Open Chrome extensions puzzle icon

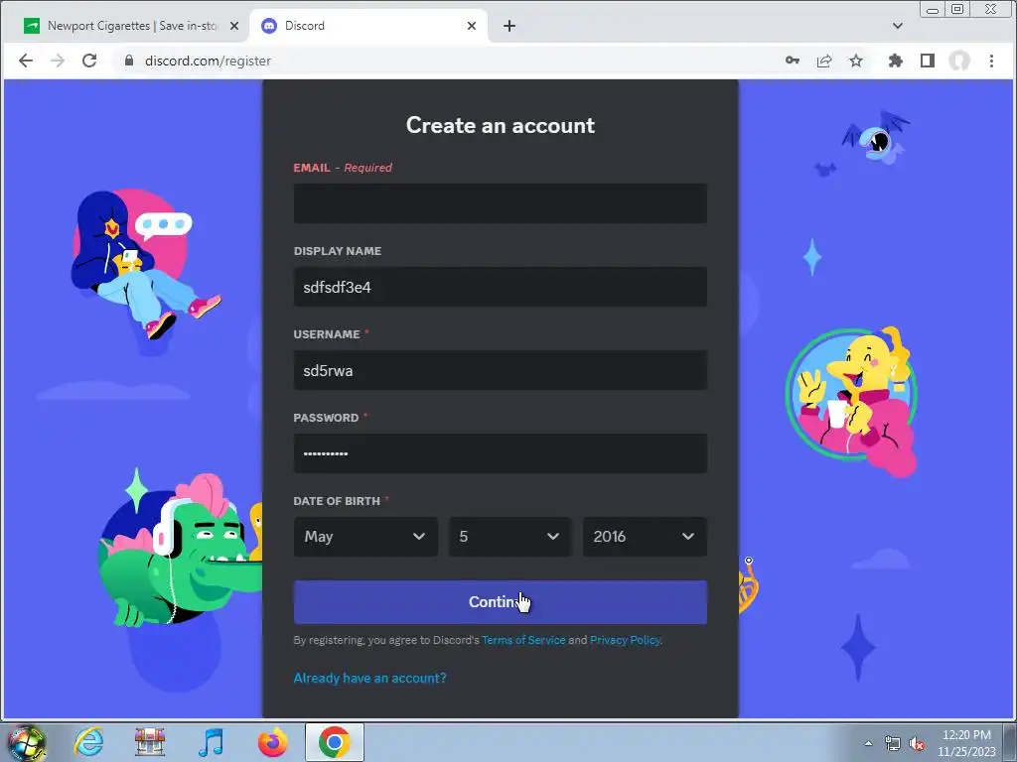(895, 61)
